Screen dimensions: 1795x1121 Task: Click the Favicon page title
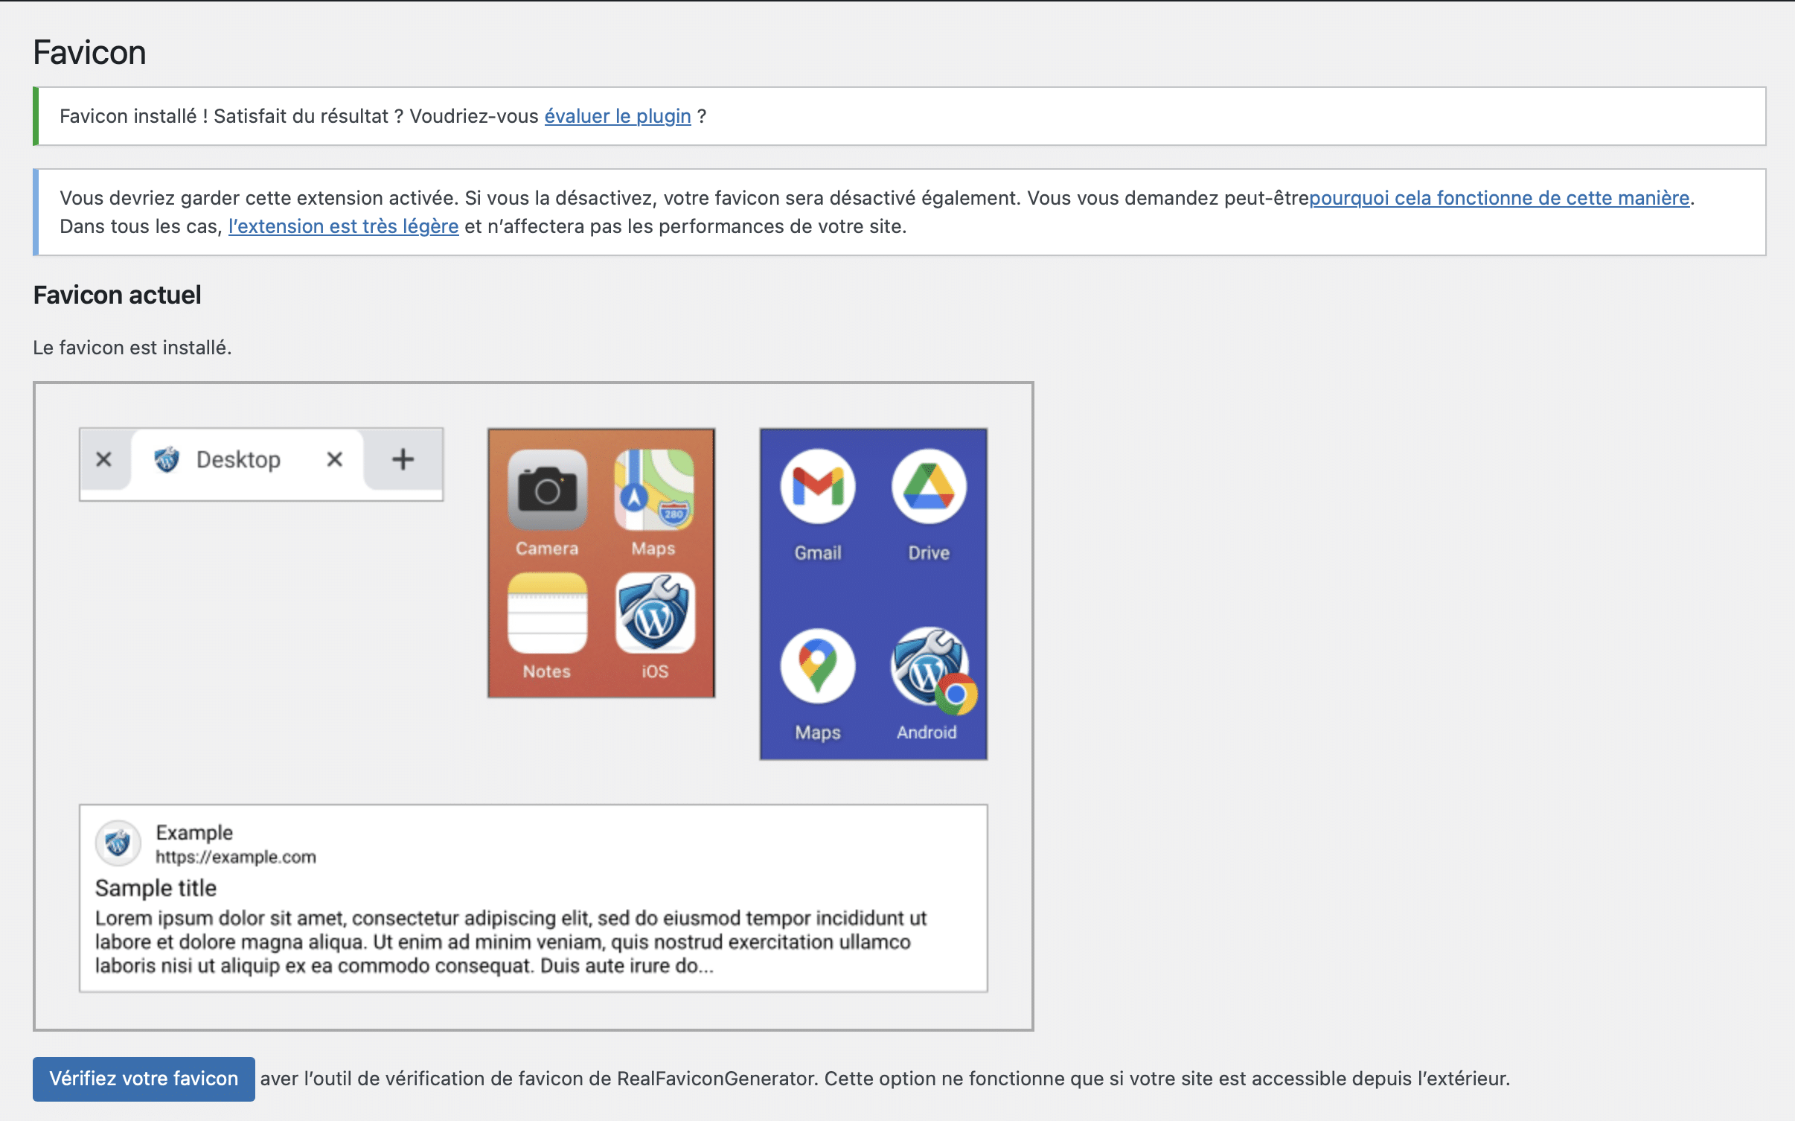89,53
